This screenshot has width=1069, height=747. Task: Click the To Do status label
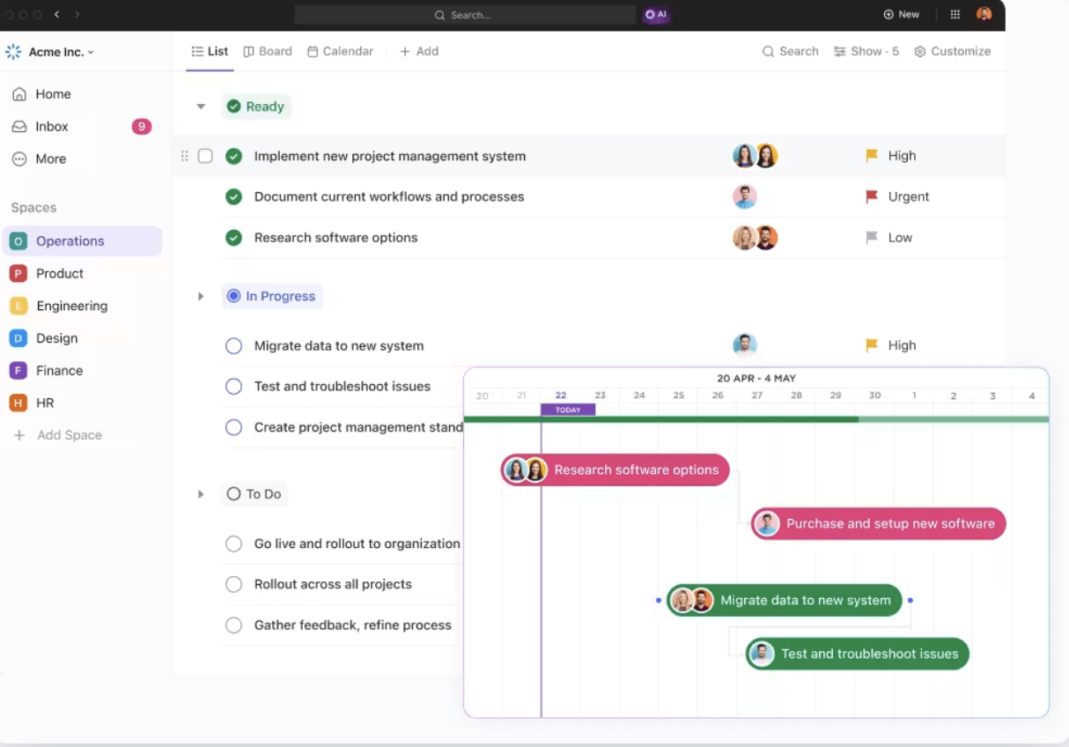click(x=254, y=494)
